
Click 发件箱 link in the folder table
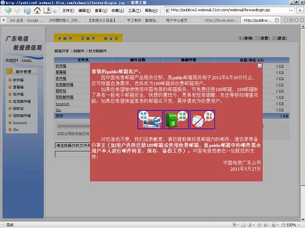coord(61,79)
